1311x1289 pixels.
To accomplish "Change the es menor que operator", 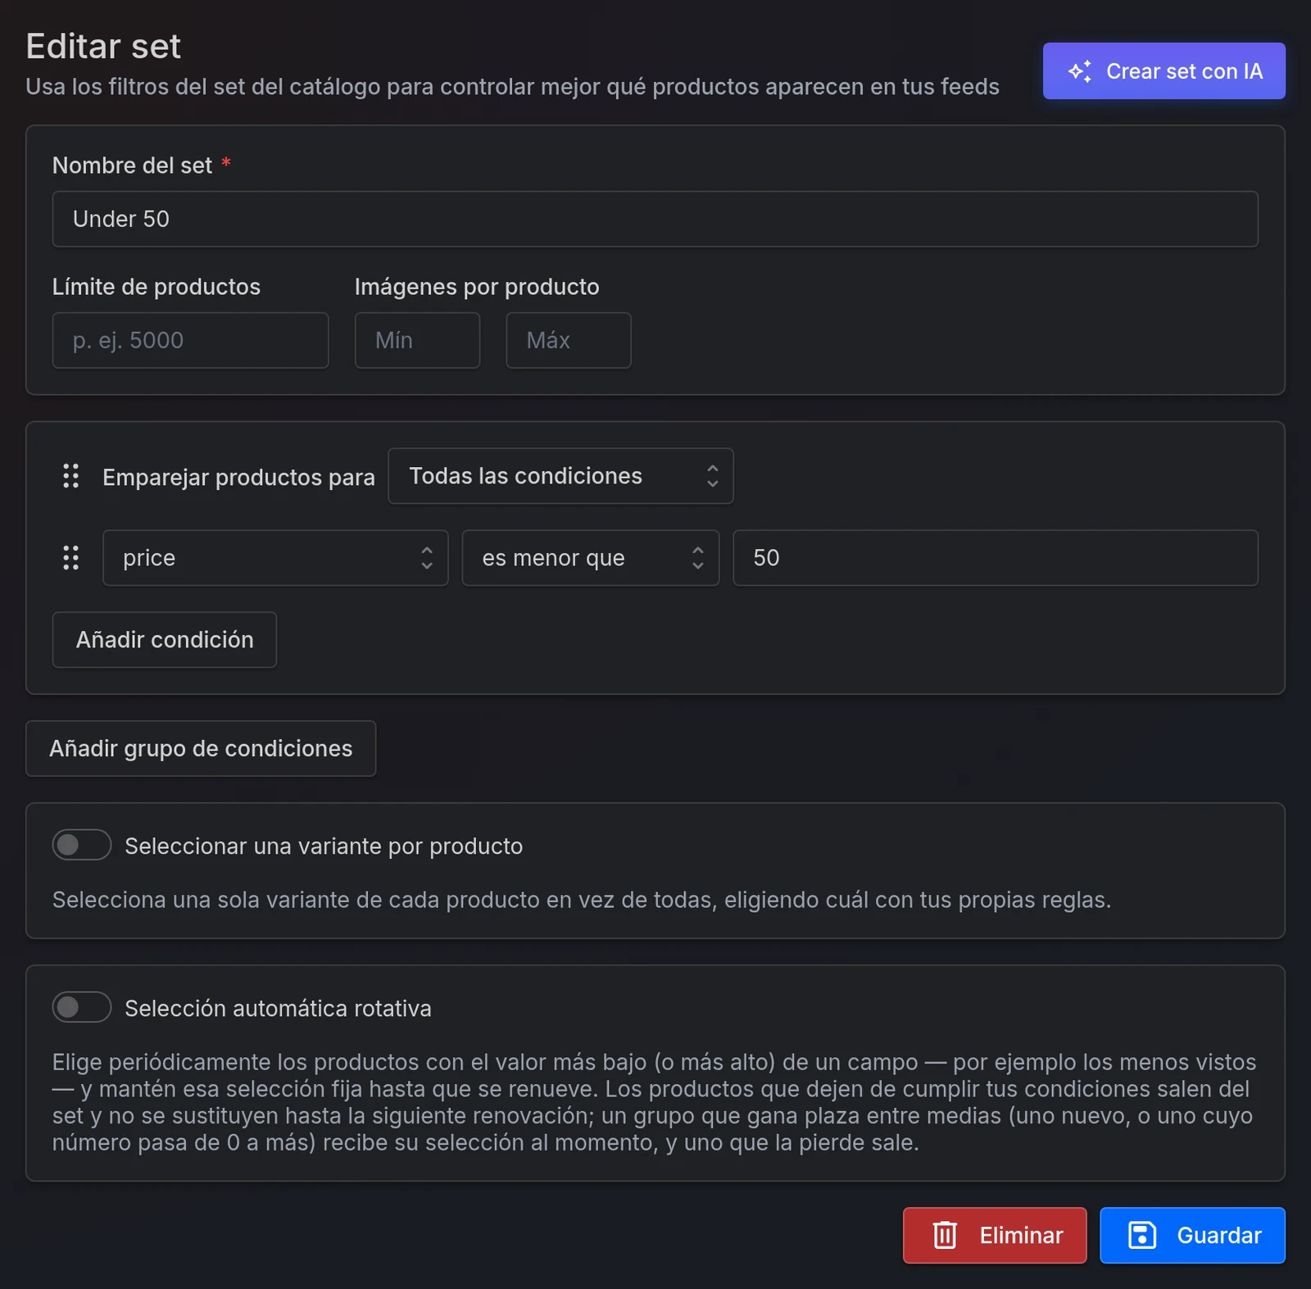I will pyautogui.click(x=591, y=558).
